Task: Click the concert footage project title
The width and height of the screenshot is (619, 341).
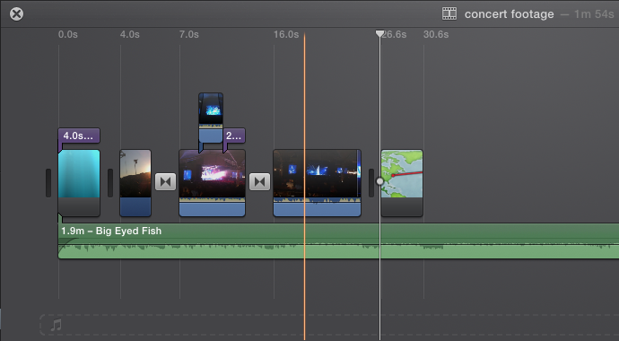Action: [510, 14]
